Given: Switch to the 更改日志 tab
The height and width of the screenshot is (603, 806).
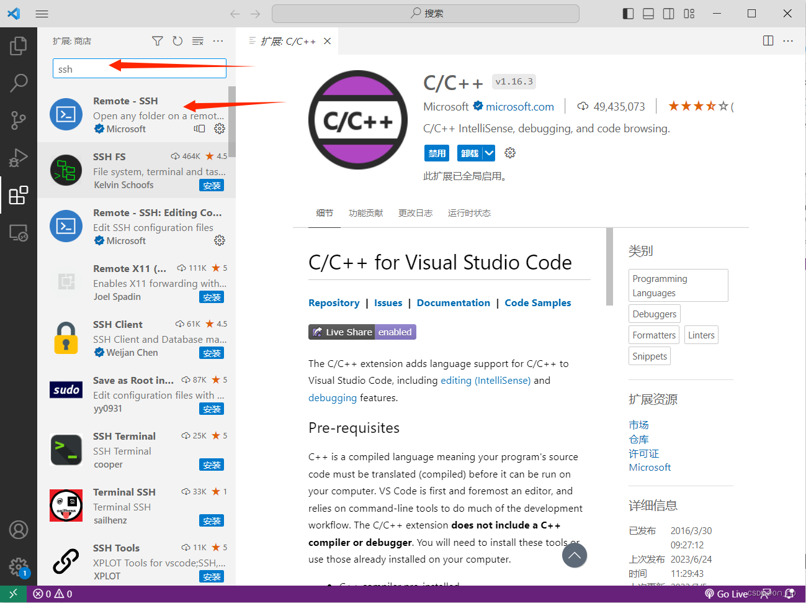Looking at the screenshot, I should click(x=416, y=213).
